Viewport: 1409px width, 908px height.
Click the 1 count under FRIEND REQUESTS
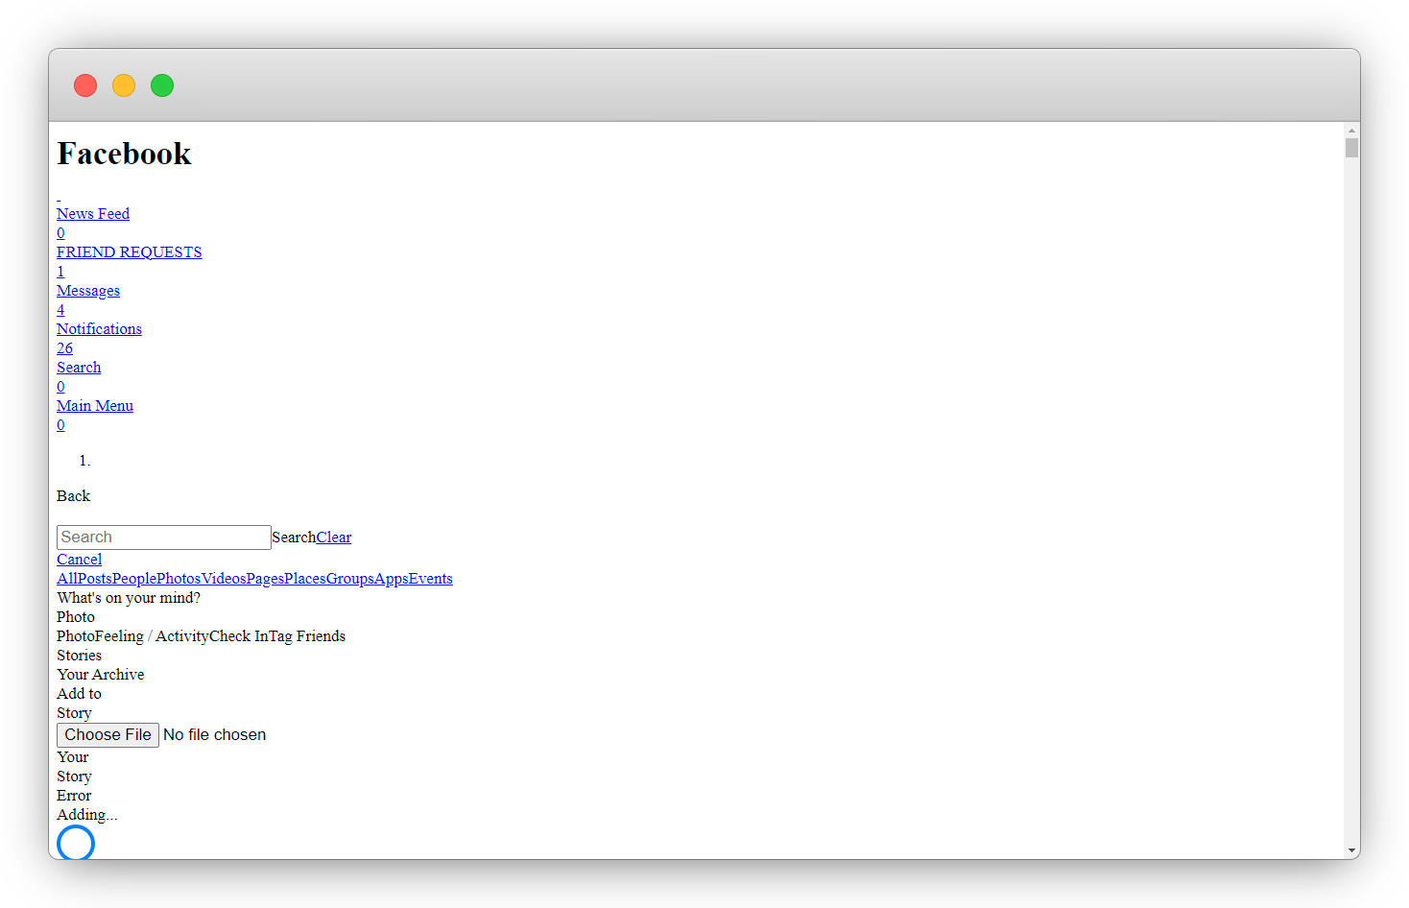pyautogui.click(x=60, y=272)
